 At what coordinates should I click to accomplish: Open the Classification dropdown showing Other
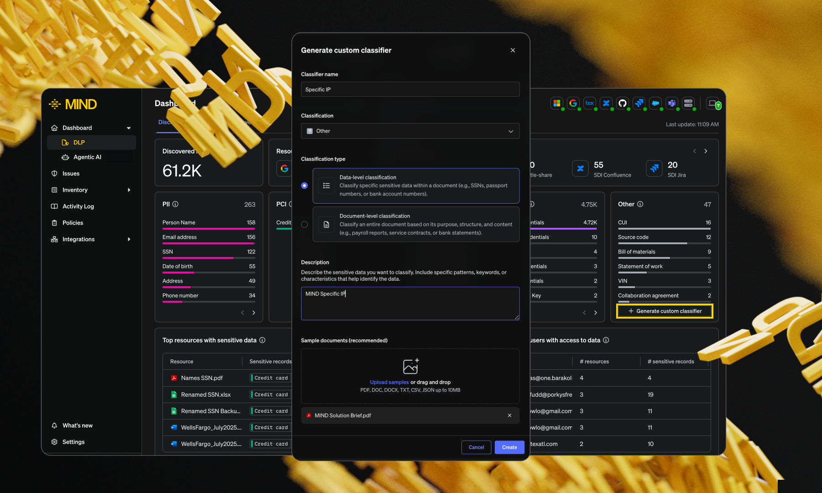pyautogui.click(x=410, y=131)
